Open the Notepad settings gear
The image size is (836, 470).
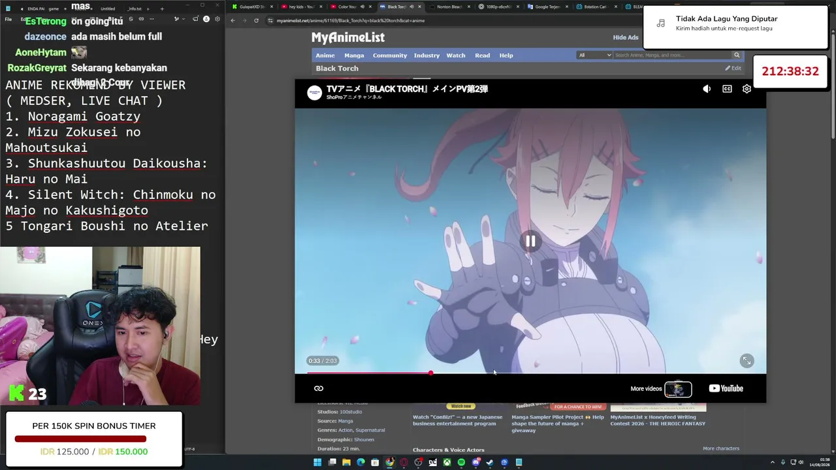coord(217,19)
